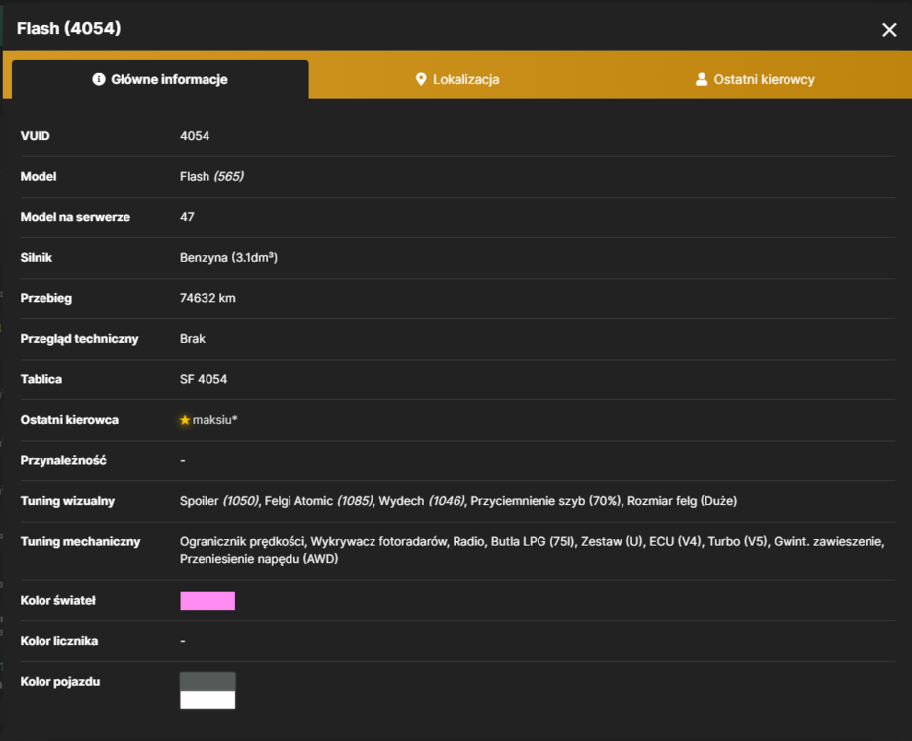Click the Gwint. zawieszenie entry
The height and width of the screenshot is (741, 912).
pyautogui.click(x=829, y=542)
